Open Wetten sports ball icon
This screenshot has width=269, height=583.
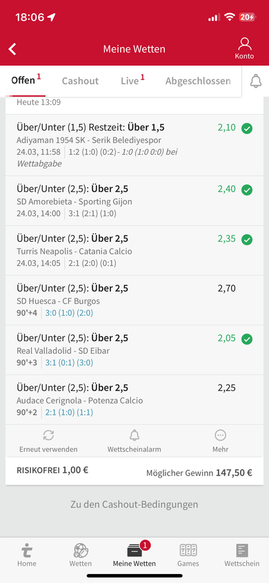click(81, 551)
